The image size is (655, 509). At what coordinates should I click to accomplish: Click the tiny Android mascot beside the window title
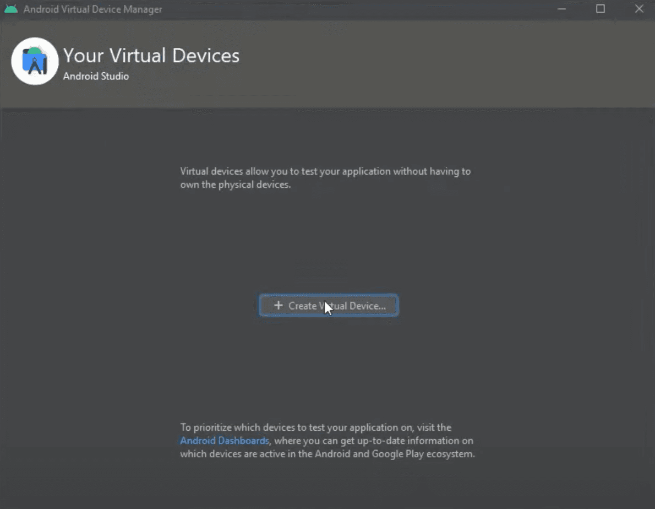(x=12, y=9)
